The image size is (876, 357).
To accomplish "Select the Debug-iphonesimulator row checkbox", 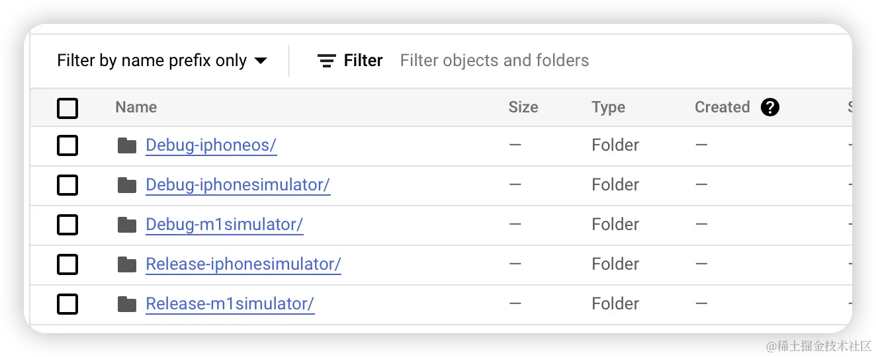I will point(67,185).
